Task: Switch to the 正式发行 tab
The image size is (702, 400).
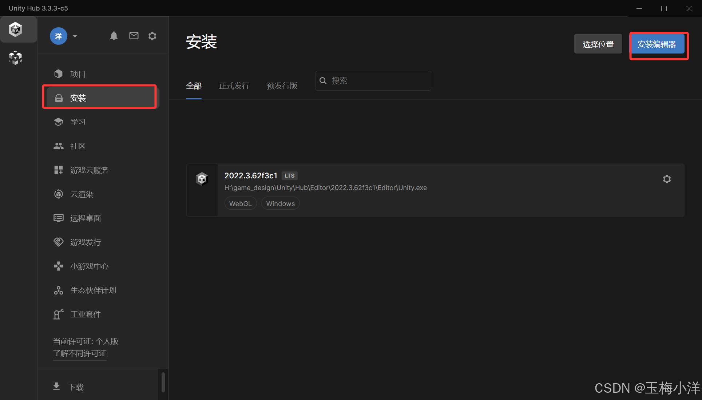Action: coord(234,86)
